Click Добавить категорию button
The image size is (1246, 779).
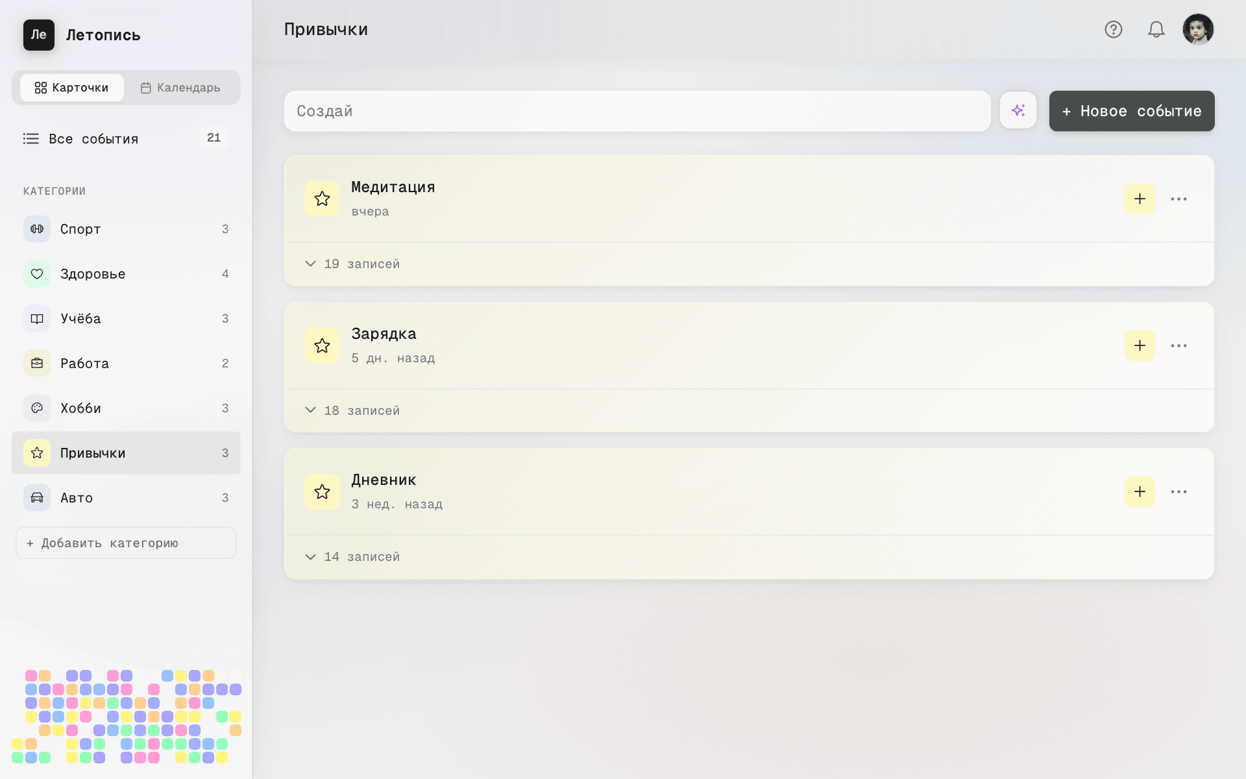tap(125, 543)
